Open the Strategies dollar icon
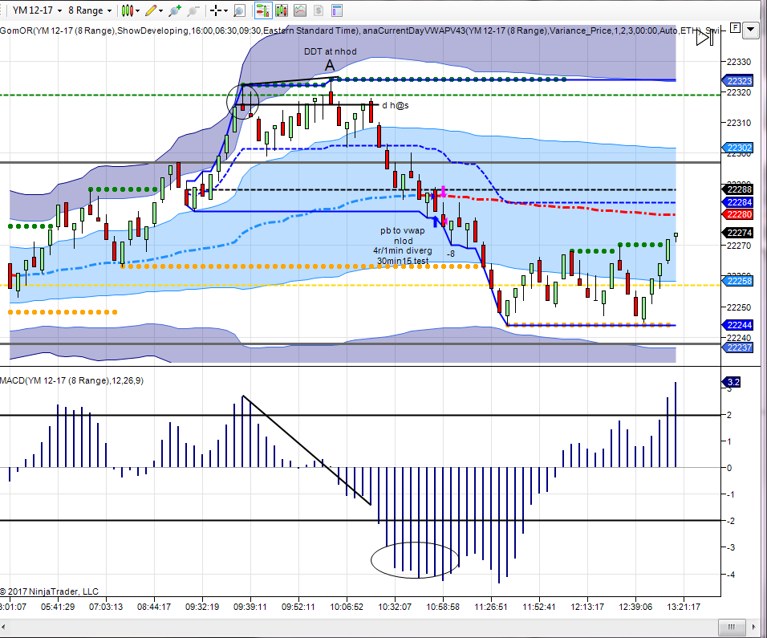 tap(319, 10)
